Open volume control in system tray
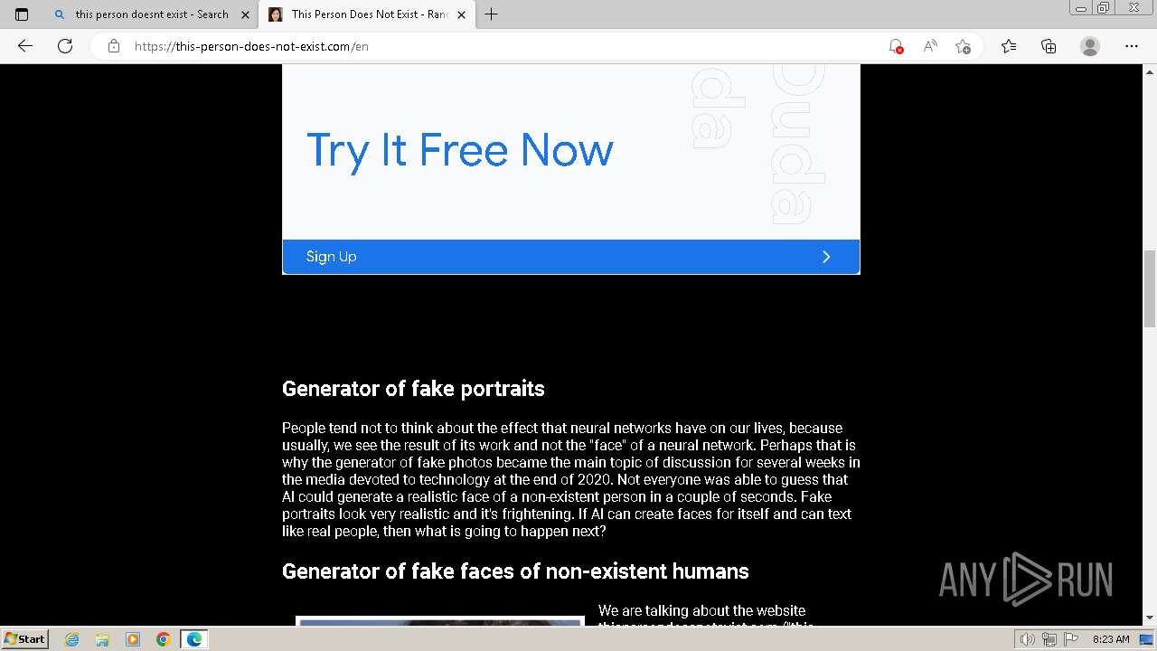The height and width of the screenshot is (651, 1157). [x=1027, y=639]
